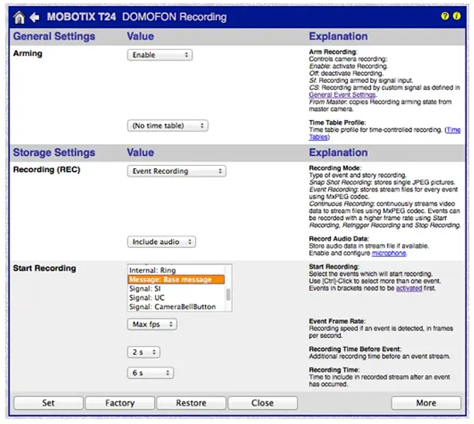Expand the No time table dropdown
Image resolution: width=474 pixels, height=424 pixels.
167,125
